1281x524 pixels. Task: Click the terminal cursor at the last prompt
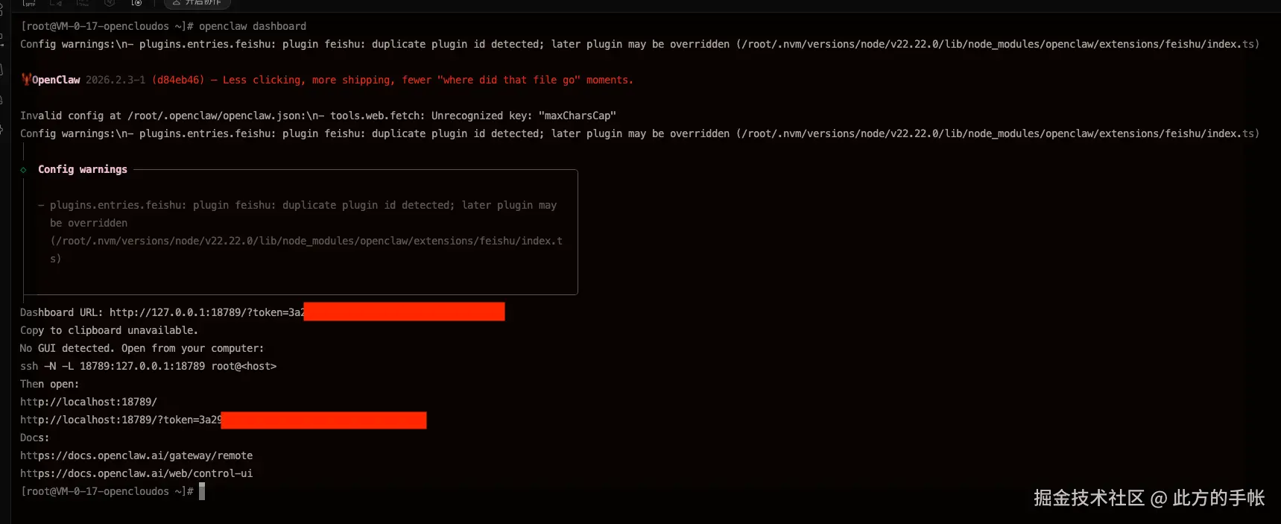click(202, 491)
